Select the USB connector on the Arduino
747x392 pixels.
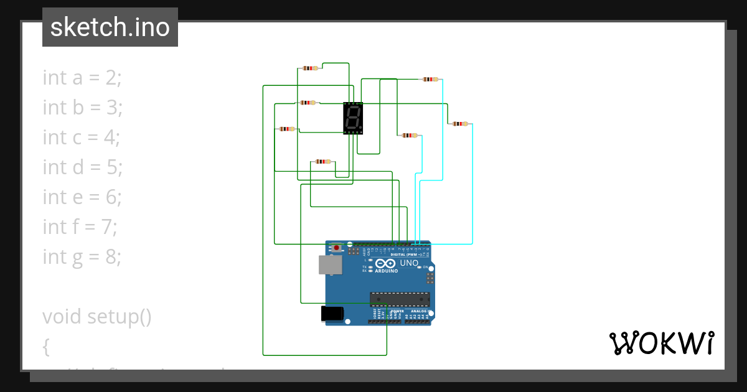(x=331, y=264)
